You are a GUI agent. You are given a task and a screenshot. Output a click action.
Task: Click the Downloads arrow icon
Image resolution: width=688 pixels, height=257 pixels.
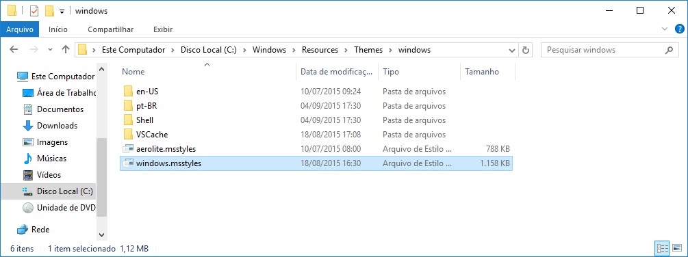coord(28,126)
